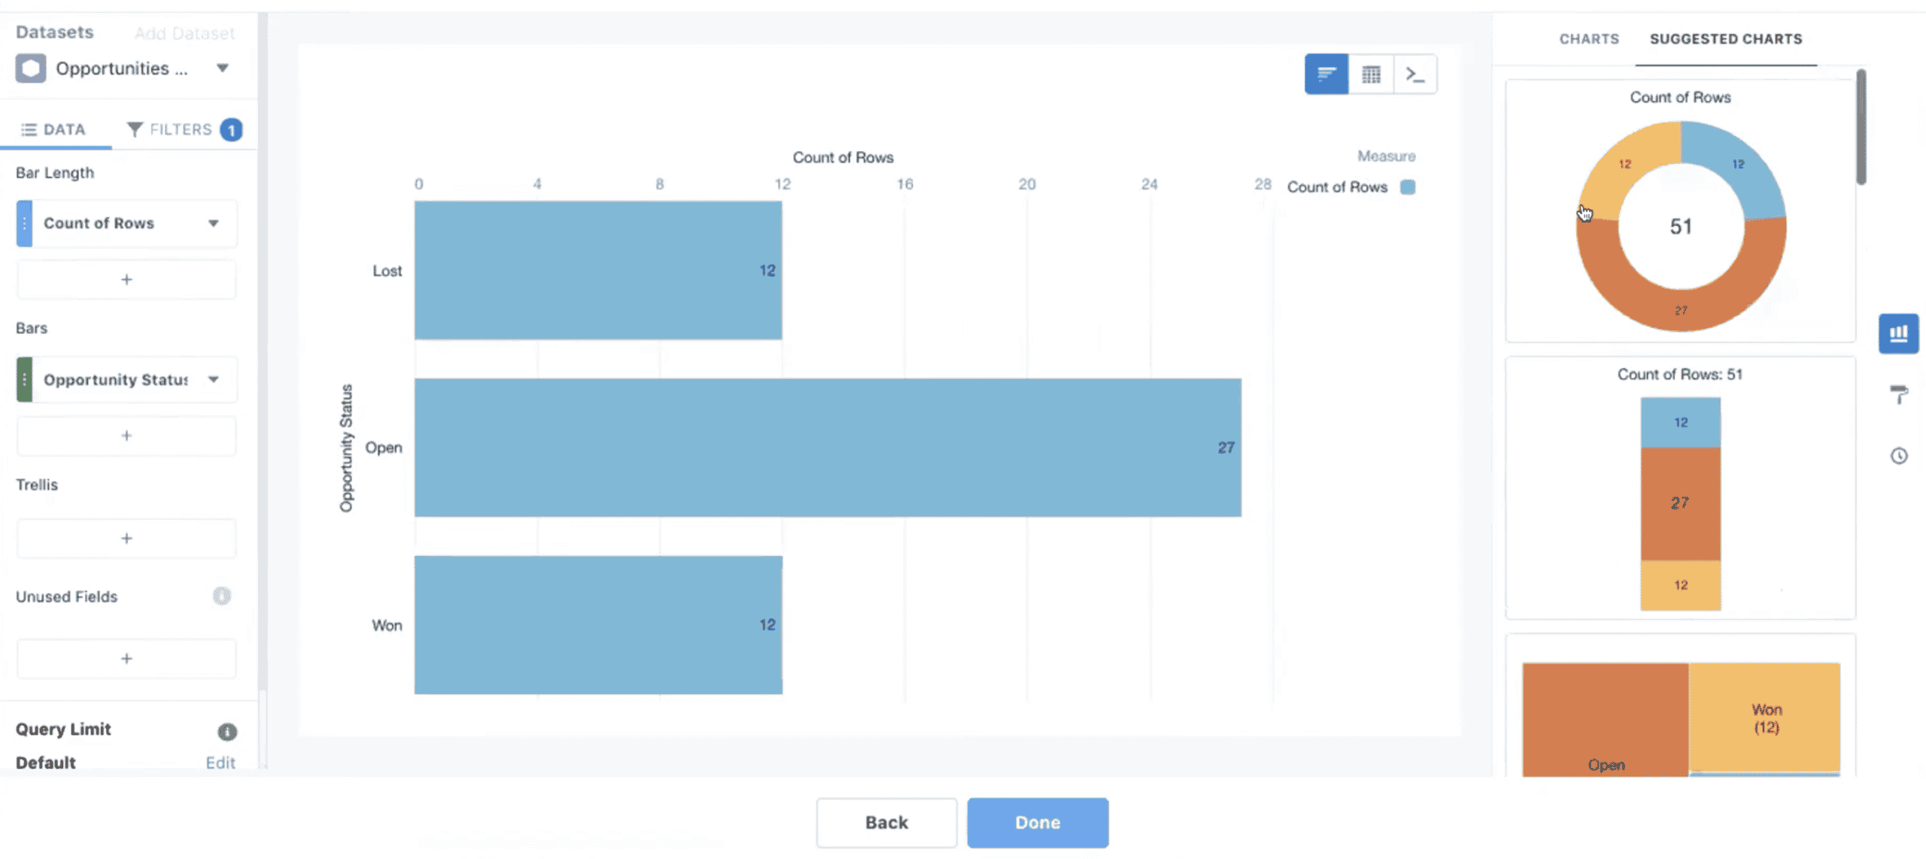Open the Count of Rows measure dropdown
The image size is (1926, 859).
click(x=214, y=223)
